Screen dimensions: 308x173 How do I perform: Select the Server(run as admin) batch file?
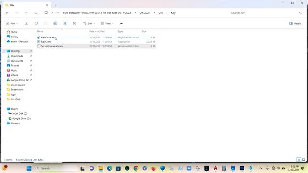96,46
